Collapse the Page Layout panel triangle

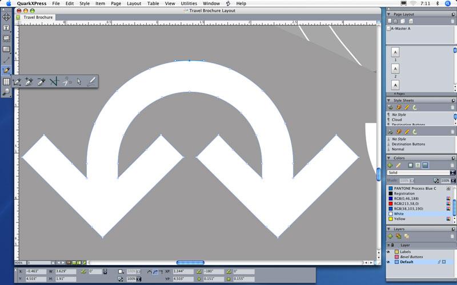389,14
